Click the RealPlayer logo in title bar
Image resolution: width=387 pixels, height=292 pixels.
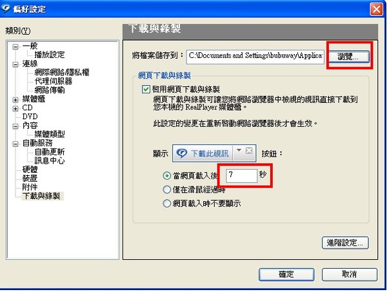click(x=5, y=8)
